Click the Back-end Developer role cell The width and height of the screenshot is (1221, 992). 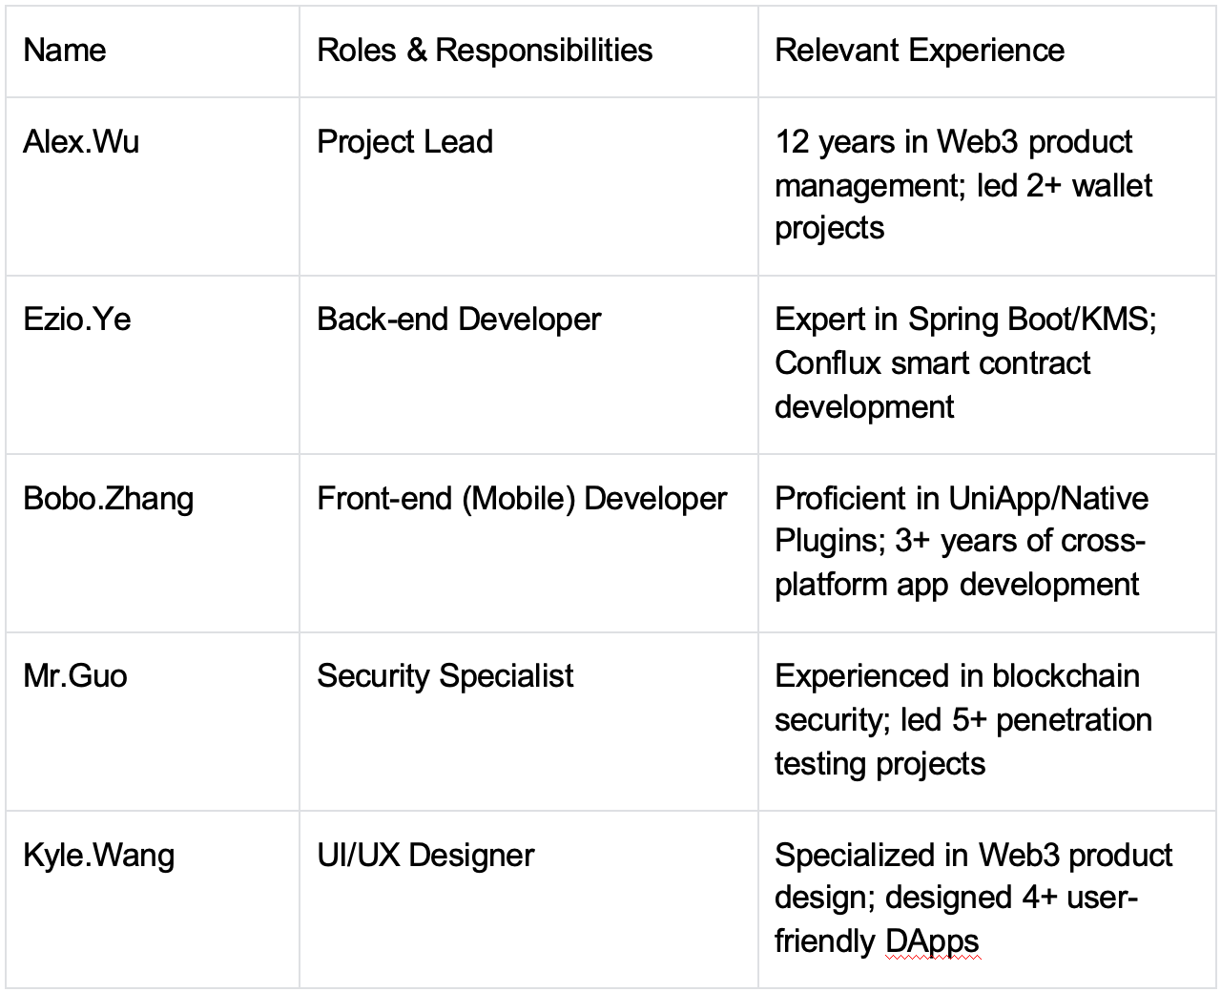pos(459,320)
